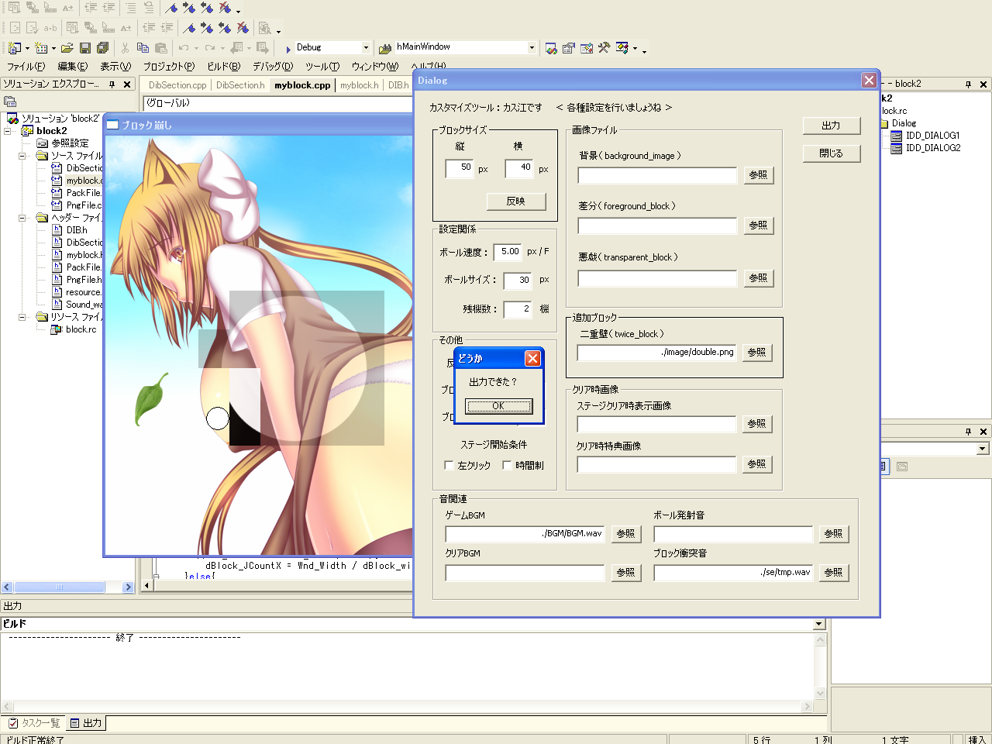Collapse the リソース ファイル folder

coord(22,317)
